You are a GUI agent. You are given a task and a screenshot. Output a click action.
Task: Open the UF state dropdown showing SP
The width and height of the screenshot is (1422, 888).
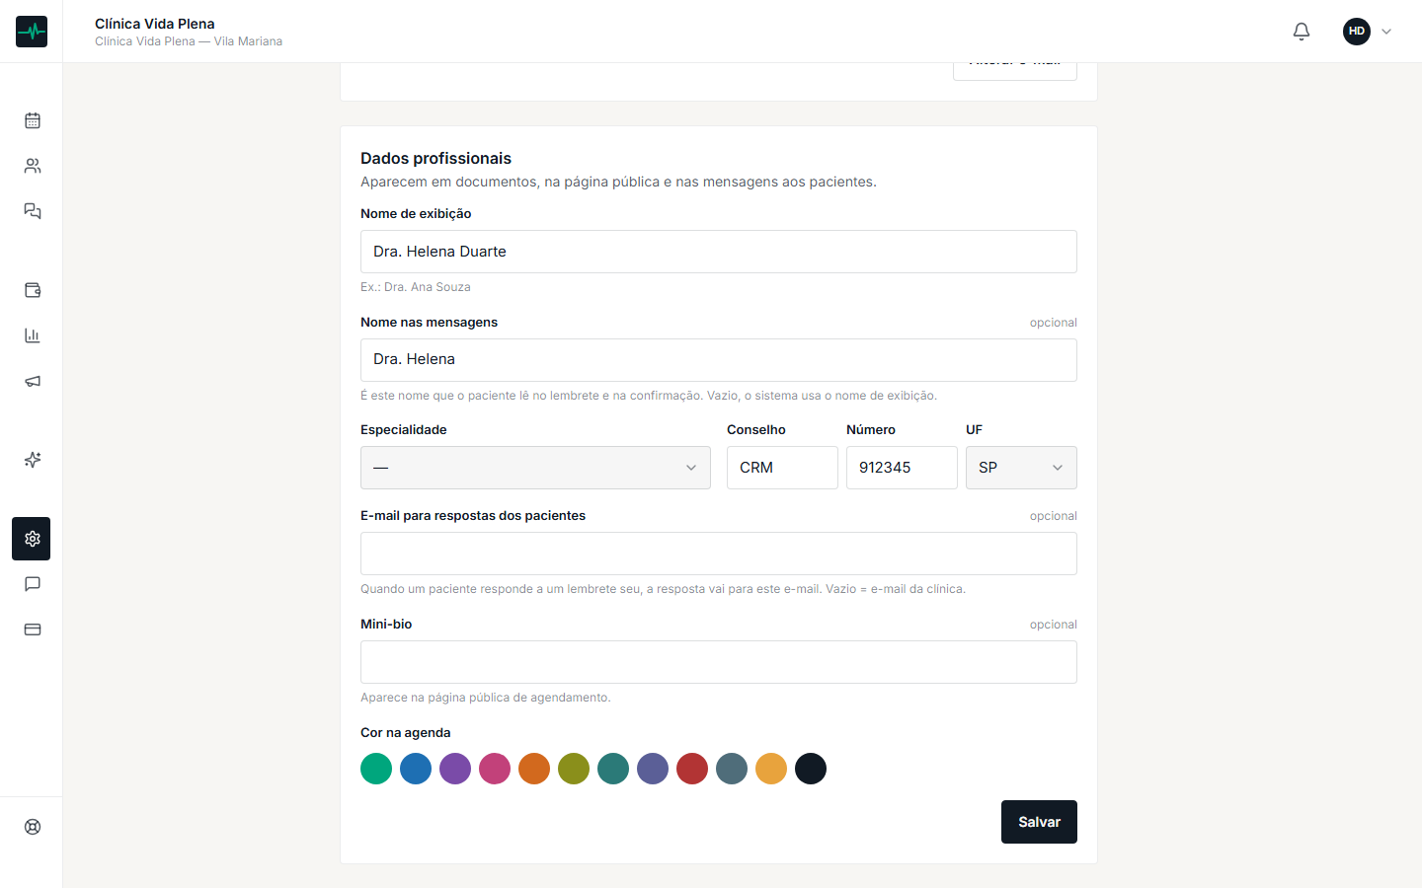1021,468
